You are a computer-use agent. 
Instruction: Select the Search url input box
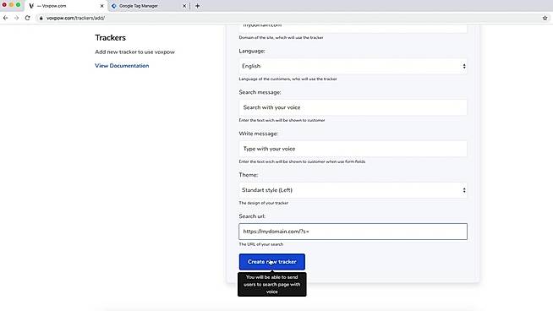(353, 232)
